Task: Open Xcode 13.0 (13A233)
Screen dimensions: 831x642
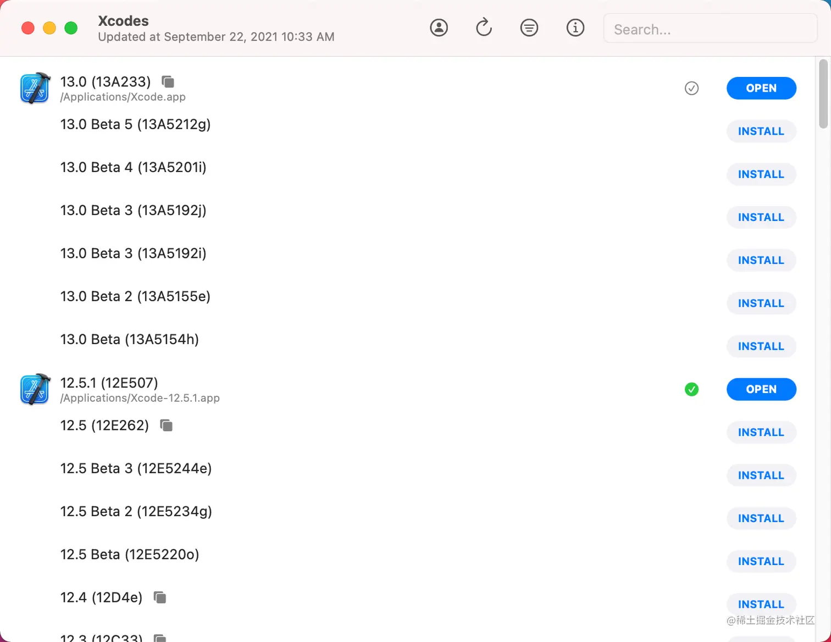Action: pos(761,88)
